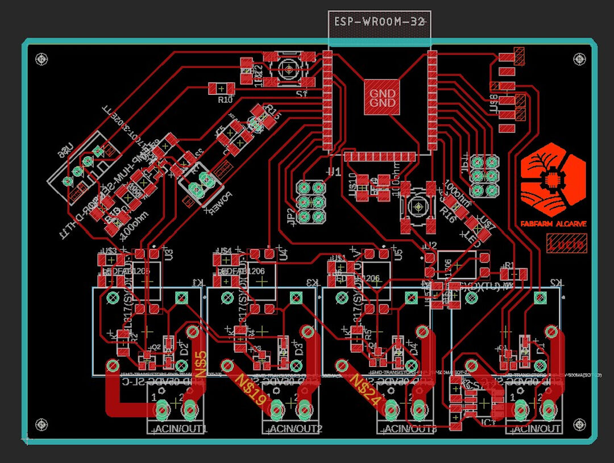Select the S1 push button footprint

coord(289,70)
